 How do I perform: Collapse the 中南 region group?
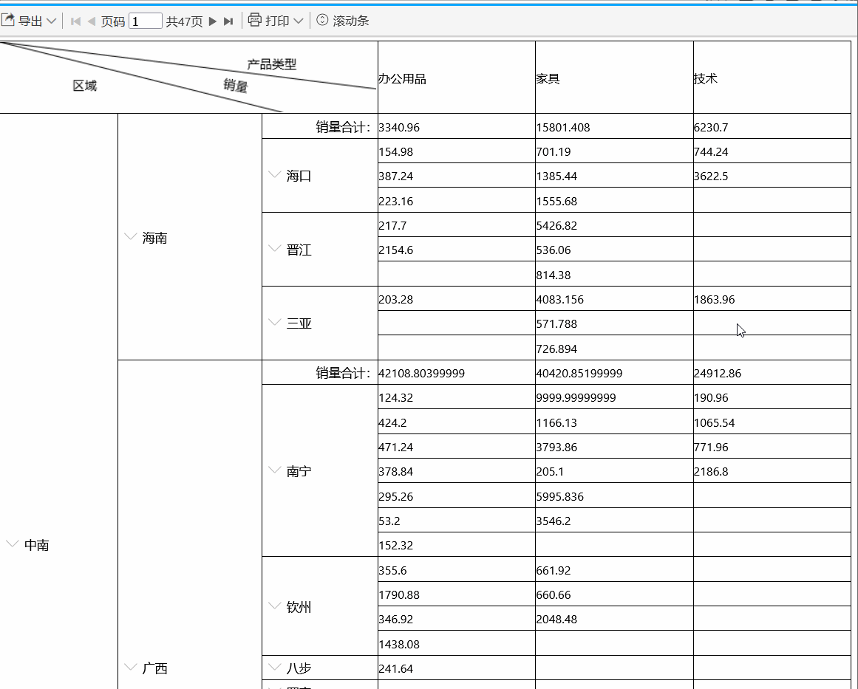[x=12, y=544]
